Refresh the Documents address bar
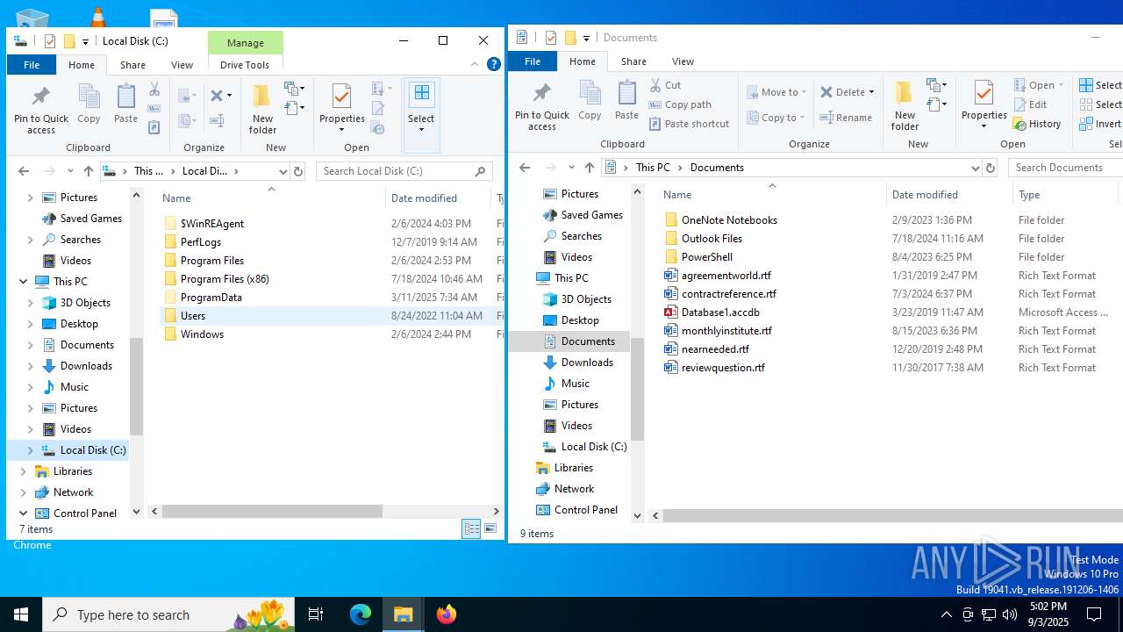The width and height of the screenshot is (1123, 632). 991,168
